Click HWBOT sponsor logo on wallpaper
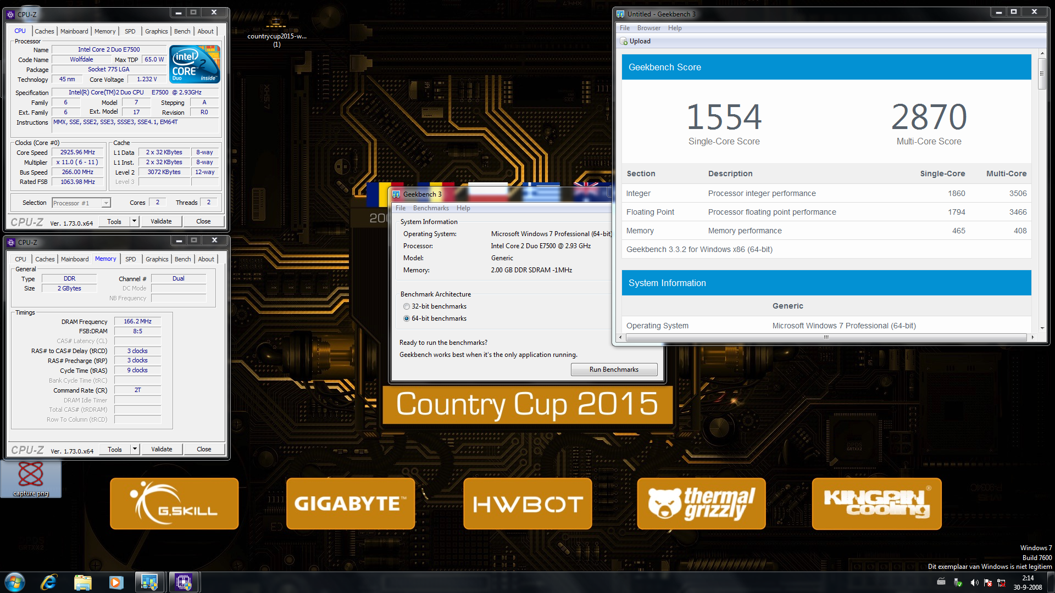 point(527,504)
